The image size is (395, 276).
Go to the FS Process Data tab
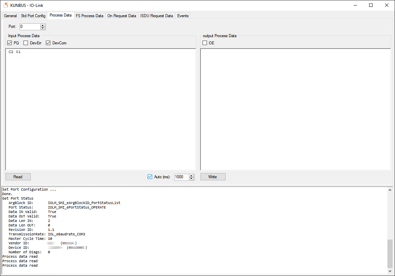(x=89, y=16)
